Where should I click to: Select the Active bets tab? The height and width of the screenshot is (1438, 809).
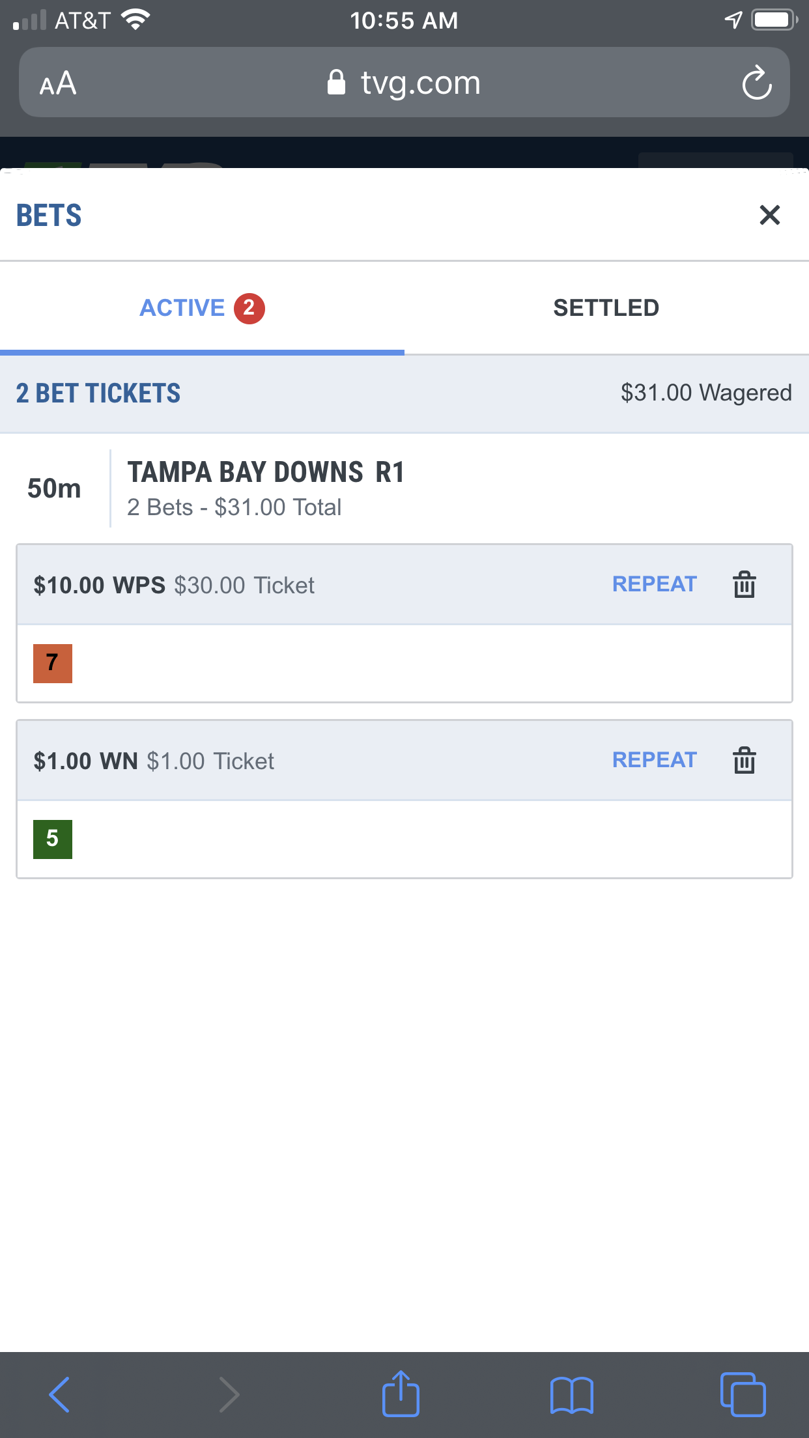(x=202, y=308)
